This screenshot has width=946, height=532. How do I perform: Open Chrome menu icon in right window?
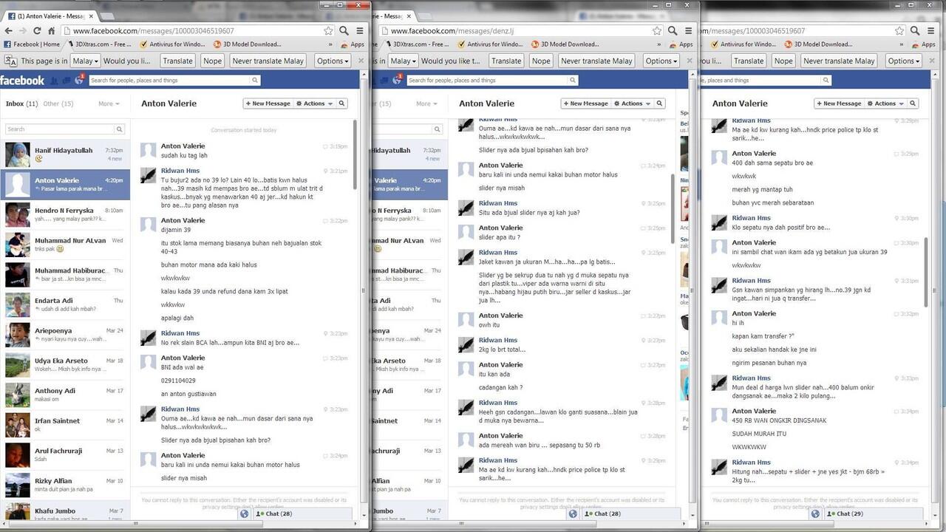[930, 31]
